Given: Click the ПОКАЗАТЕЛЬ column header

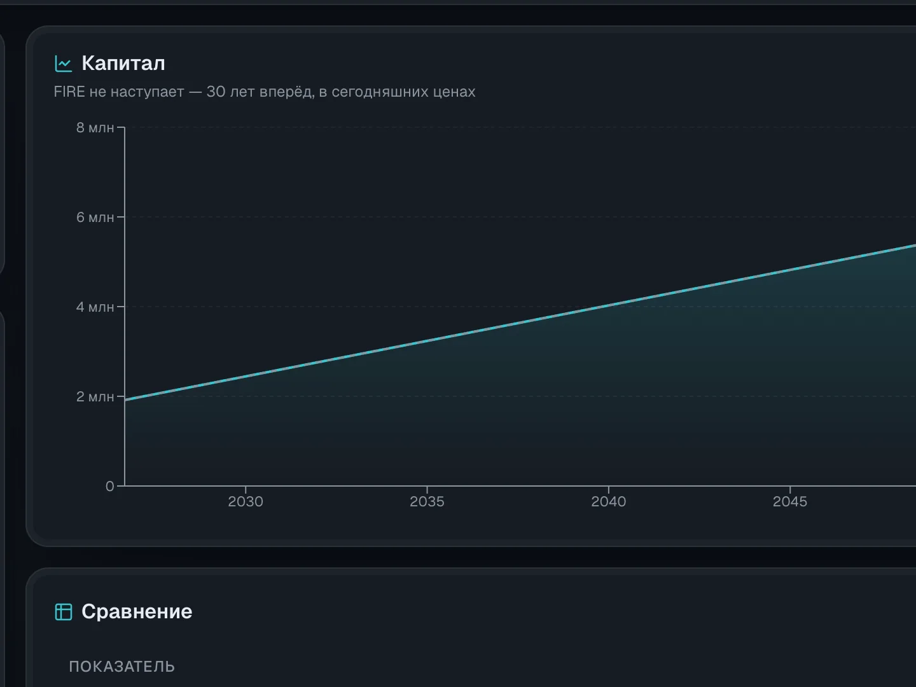Looking at the screenshot, I should 122,667.
